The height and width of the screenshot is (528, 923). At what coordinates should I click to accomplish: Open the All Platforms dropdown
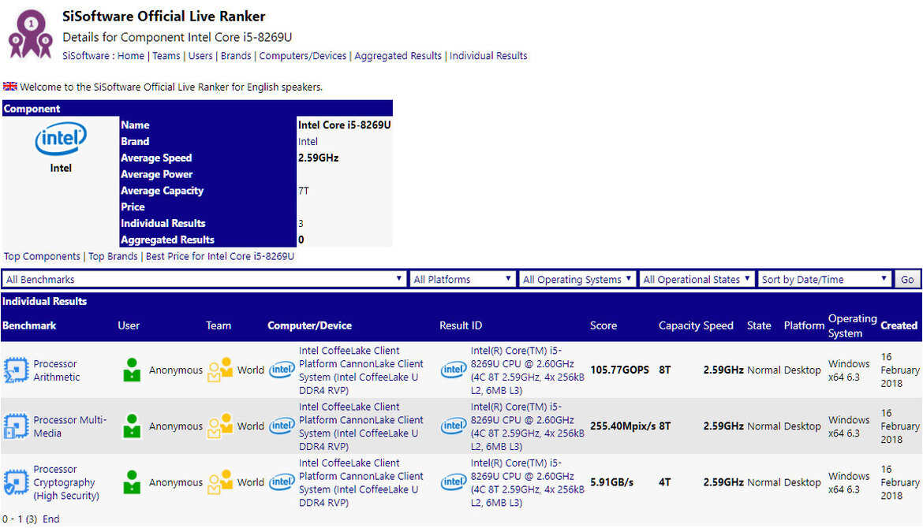462,279
